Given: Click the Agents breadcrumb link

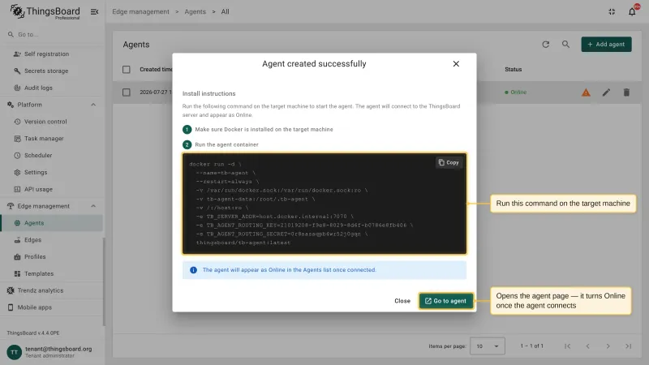Looking at the screenshot, I should pyautogui.click(x=195, y=11).
